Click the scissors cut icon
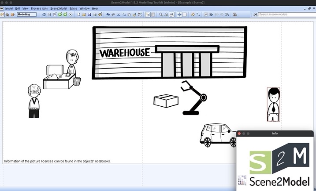The height and width of the screenshot is (191, 316). (x=119, y=14)
